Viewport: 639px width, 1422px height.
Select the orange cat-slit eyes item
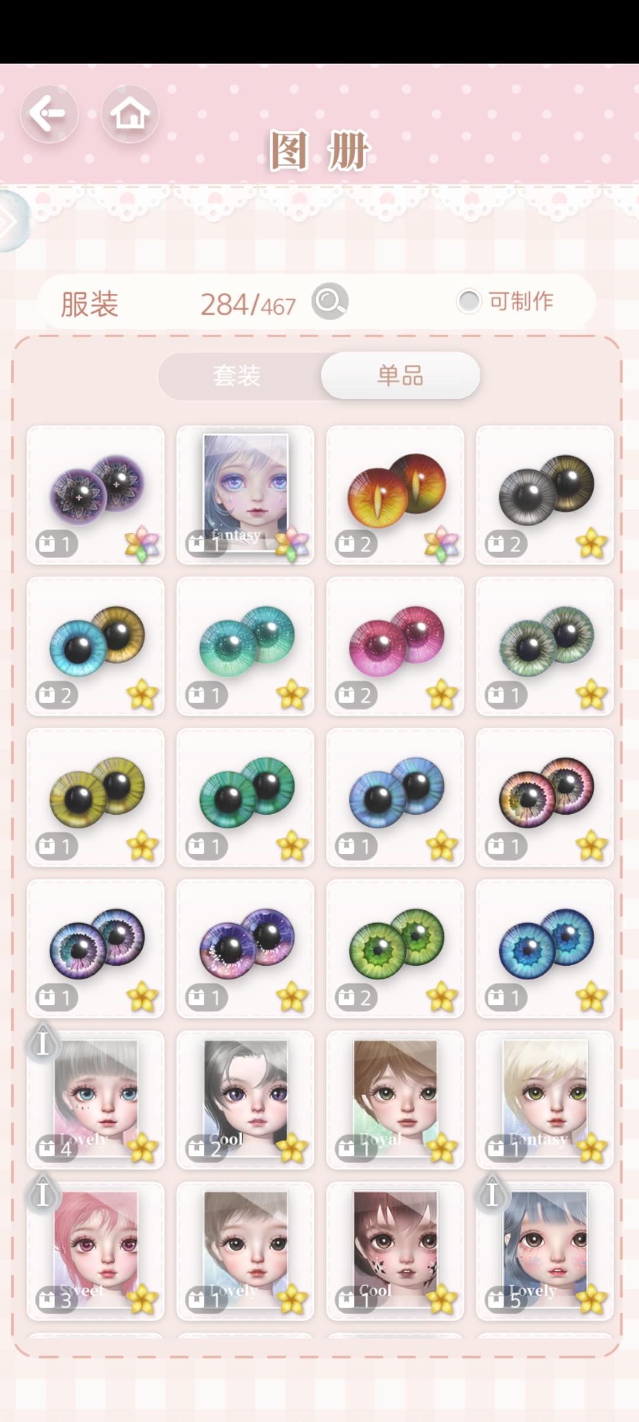(395, 495)
